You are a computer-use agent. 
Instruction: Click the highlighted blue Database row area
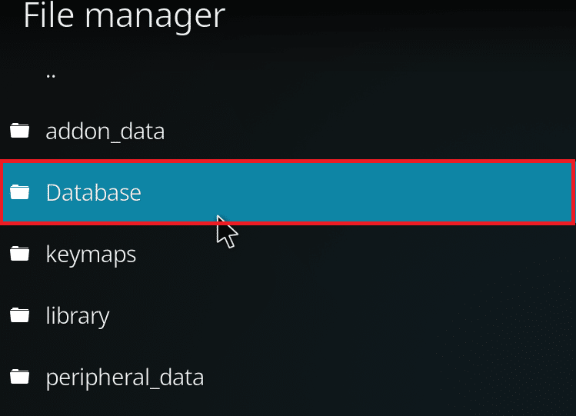click(288, 192)
